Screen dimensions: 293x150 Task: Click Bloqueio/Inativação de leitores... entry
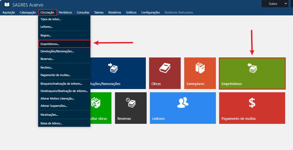pyautogui.click(x=61, y=84)
